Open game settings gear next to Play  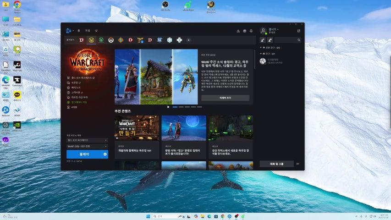point(105,154)
